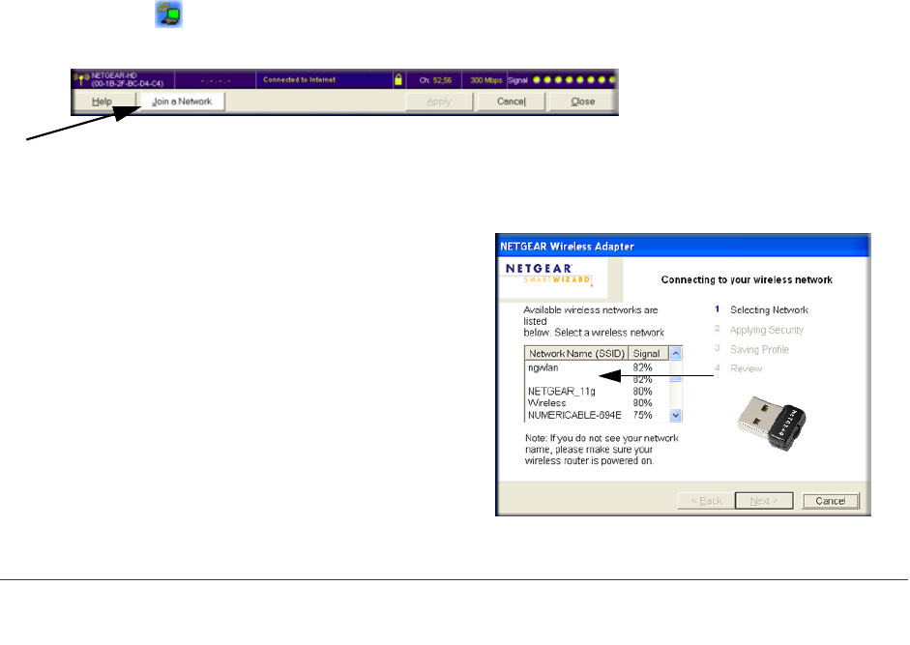Select the NETGEAR_11g network
The image size is (910, 645).
[x=596, y=392]
